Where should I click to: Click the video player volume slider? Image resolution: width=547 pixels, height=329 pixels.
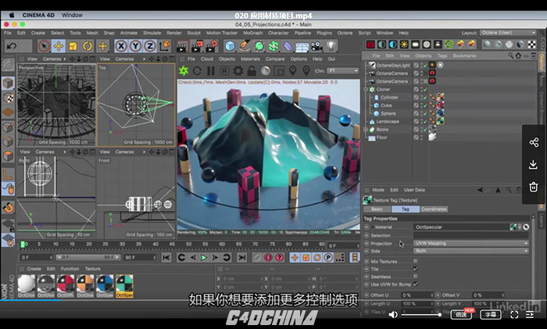(421, 315)
